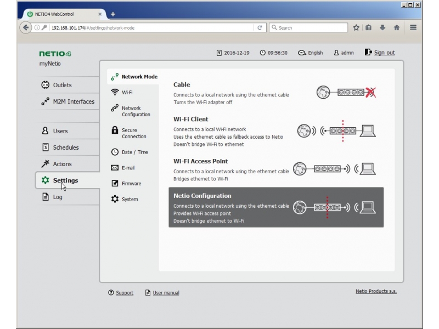Click the Firmware edit icon

click(115, 183)
